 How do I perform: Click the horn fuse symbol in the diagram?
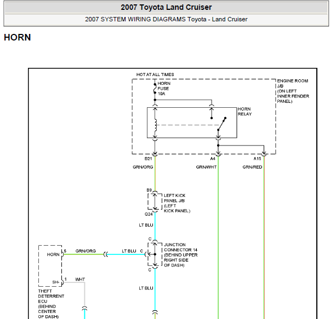(x=155, y=89)
